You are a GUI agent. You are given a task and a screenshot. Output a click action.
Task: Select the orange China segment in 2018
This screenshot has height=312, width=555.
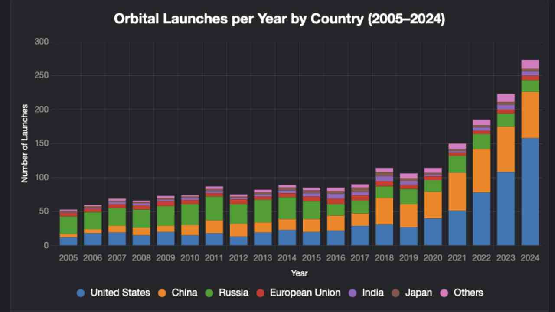(x=384, y=211)
